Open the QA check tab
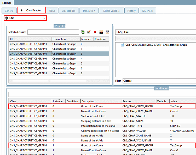 tap(147, 11)
